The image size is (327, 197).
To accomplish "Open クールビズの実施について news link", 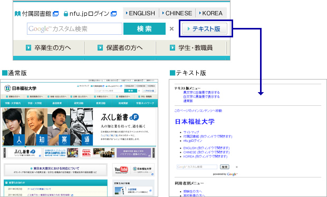I will pyautogui.click(x=39, y=189).
